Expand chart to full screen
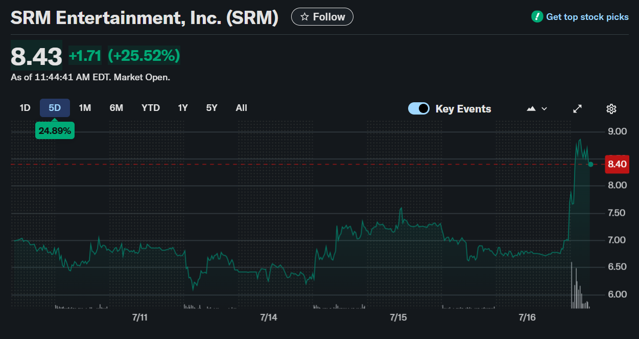 click(x=578, y=108)
